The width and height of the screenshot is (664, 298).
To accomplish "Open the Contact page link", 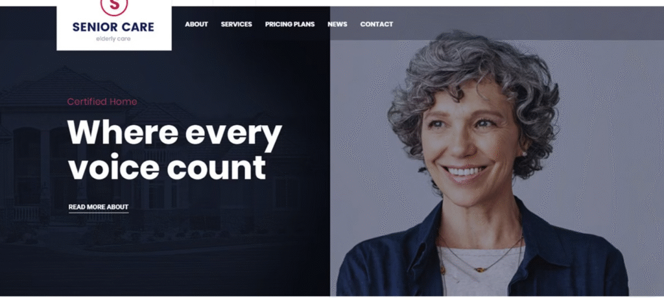I will [x=377, y=24].
